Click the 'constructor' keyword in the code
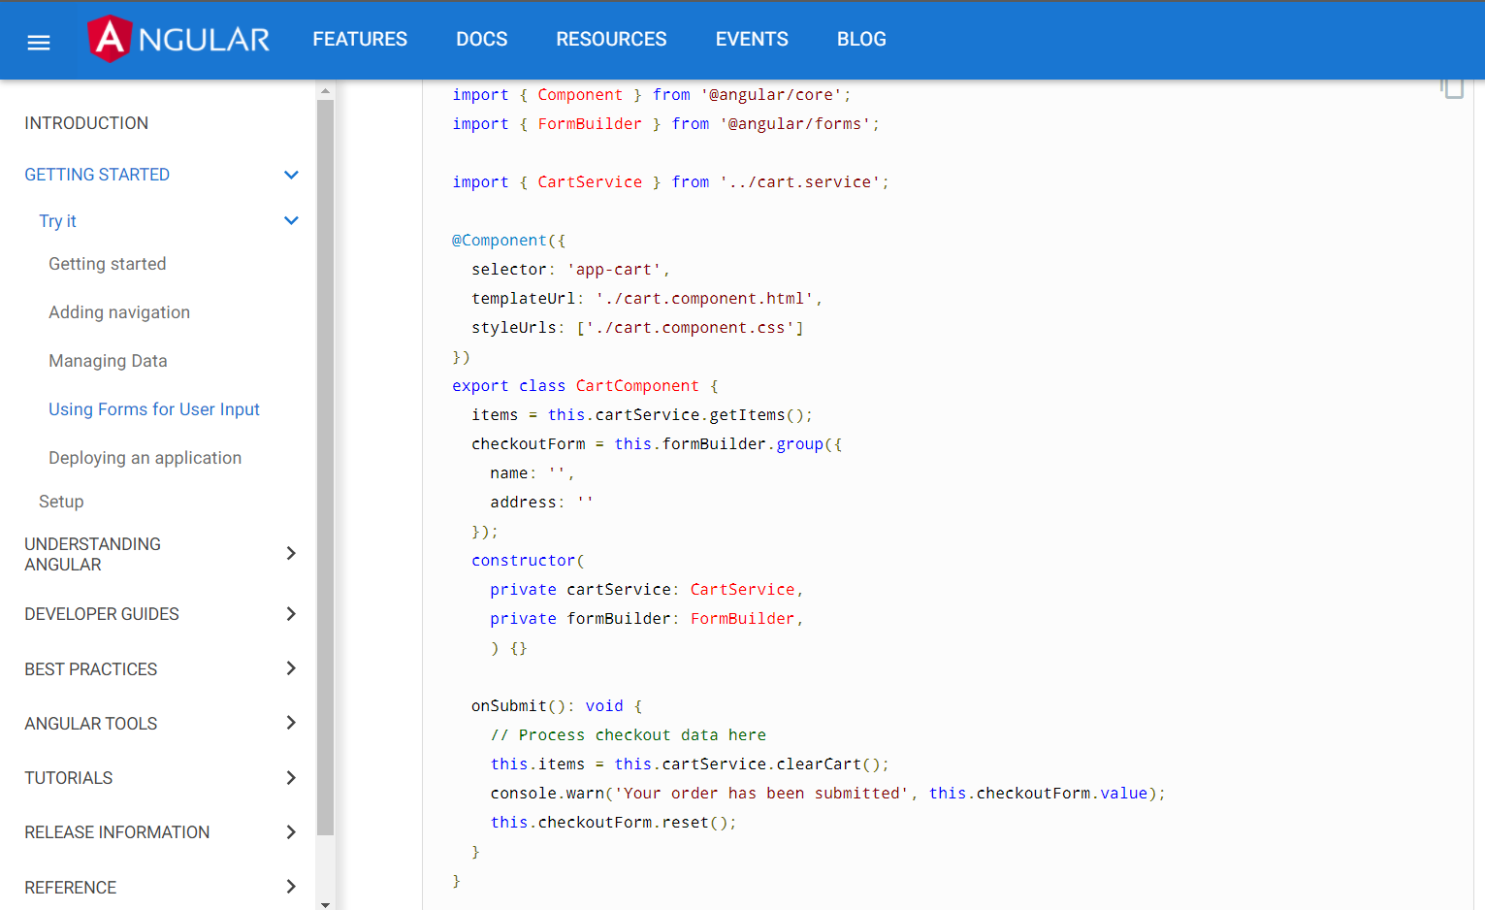 coord(524,561)
